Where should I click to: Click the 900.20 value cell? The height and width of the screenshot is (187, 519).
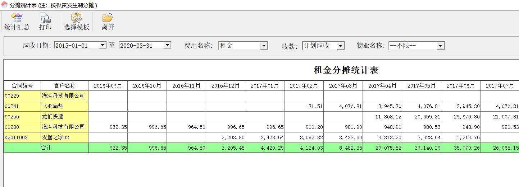[x=304, y=127]
